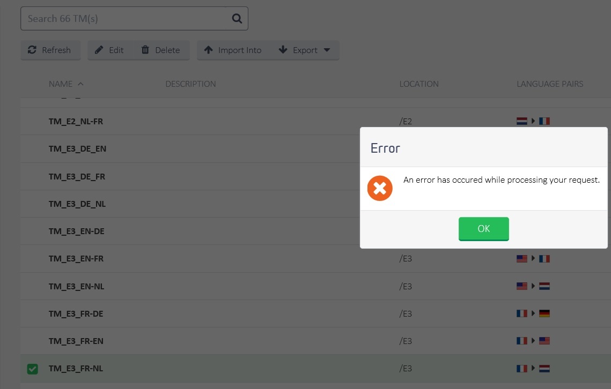
Task: Expand language pair arrow for TM_E3_FR-DE
Action: pos(533,313)
